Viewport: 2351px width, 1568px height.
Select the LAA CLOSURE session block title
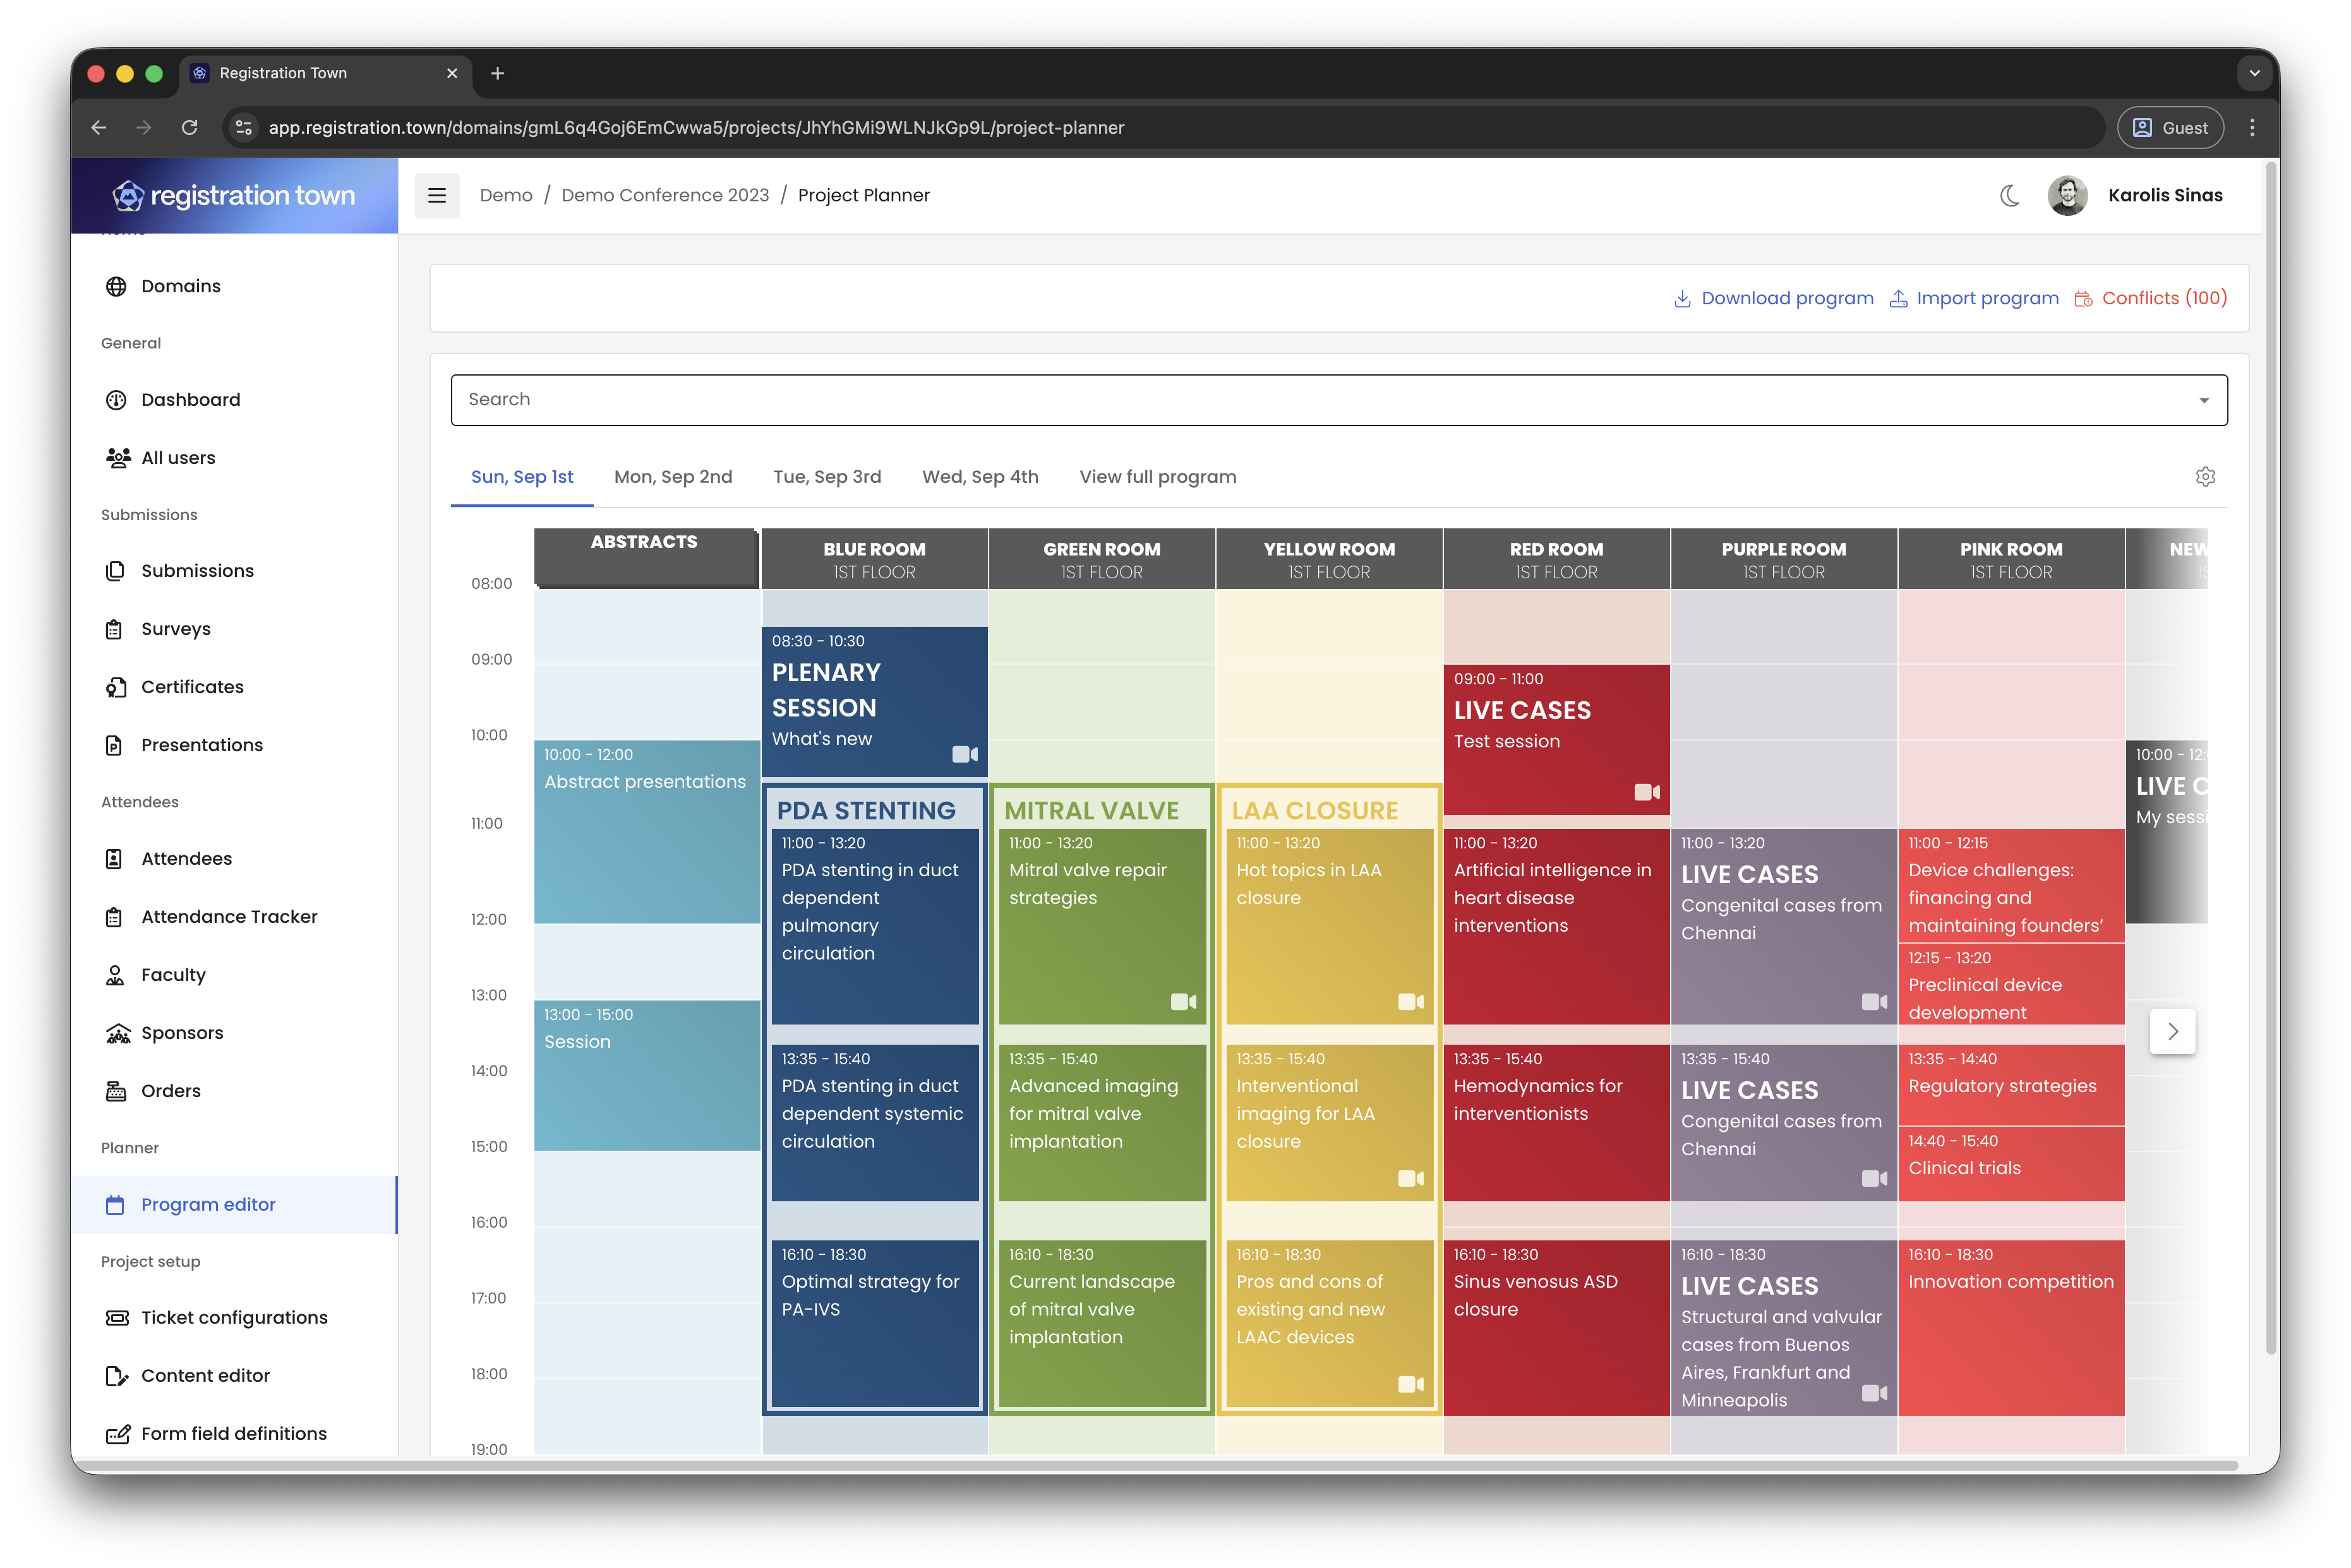click(1314, 811)
